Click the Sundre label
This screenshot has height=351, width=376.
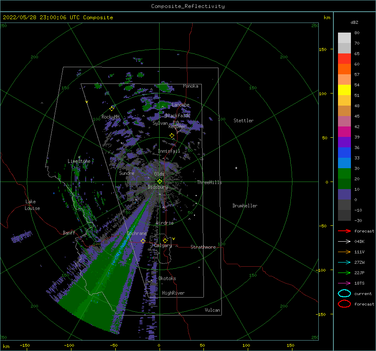pos(127,173)
